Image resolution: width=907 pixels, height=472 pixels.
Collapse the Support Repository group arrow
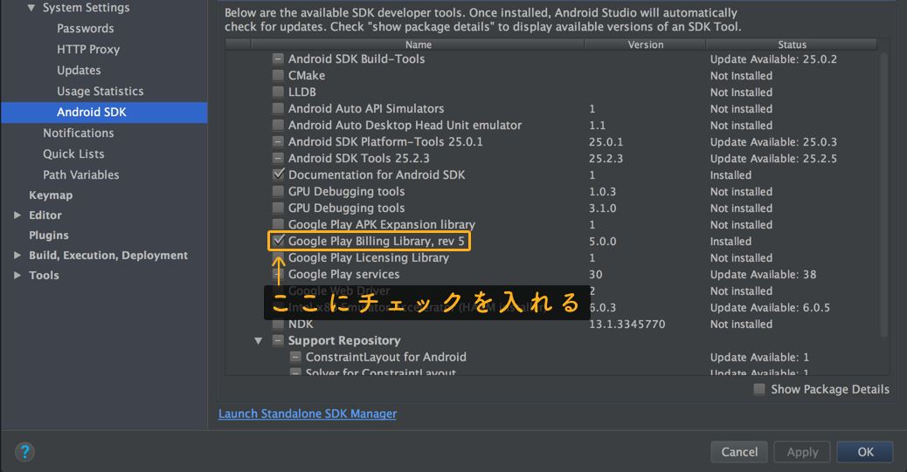[x=259, y=341]
